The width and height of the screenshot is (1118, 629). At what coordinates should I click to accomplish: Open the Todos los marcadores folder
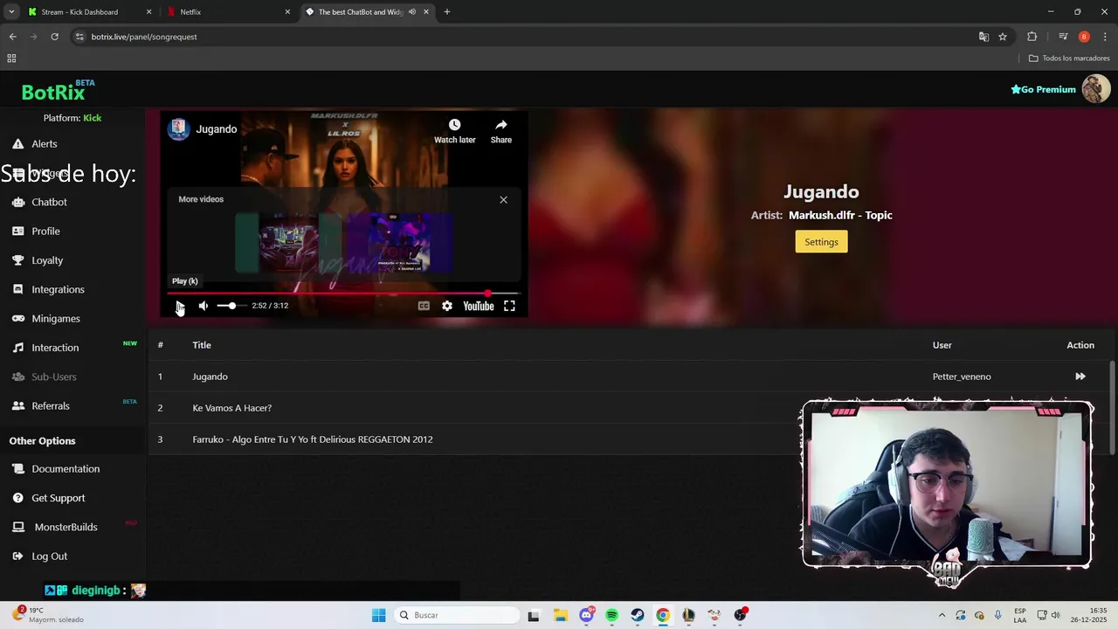[1069, 59]
